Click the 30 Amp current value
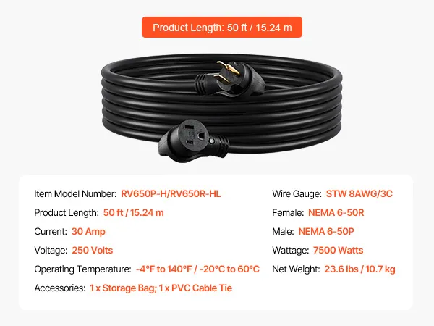 tap(88, 232)
